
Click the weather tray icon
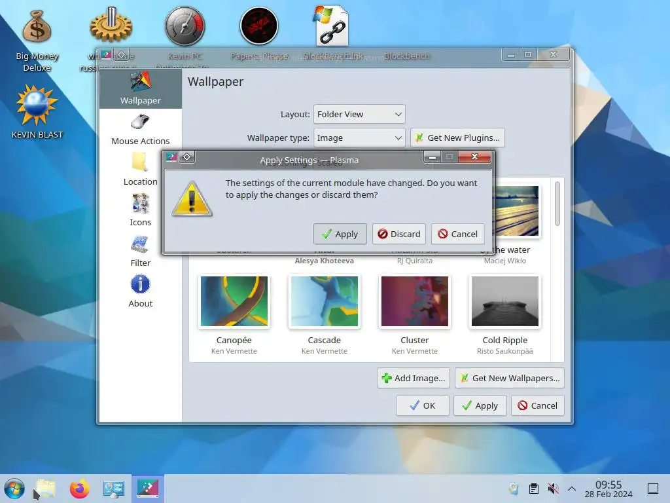pos(514,489)
